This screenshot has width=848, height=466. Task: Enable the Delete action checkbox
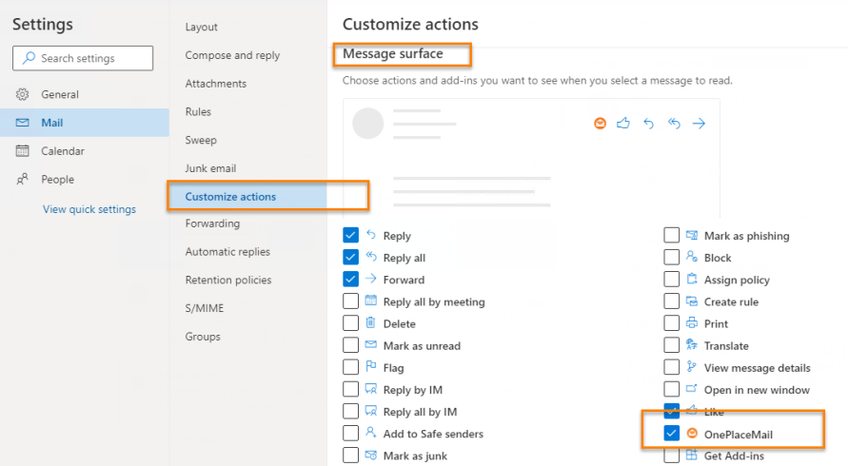351,323
